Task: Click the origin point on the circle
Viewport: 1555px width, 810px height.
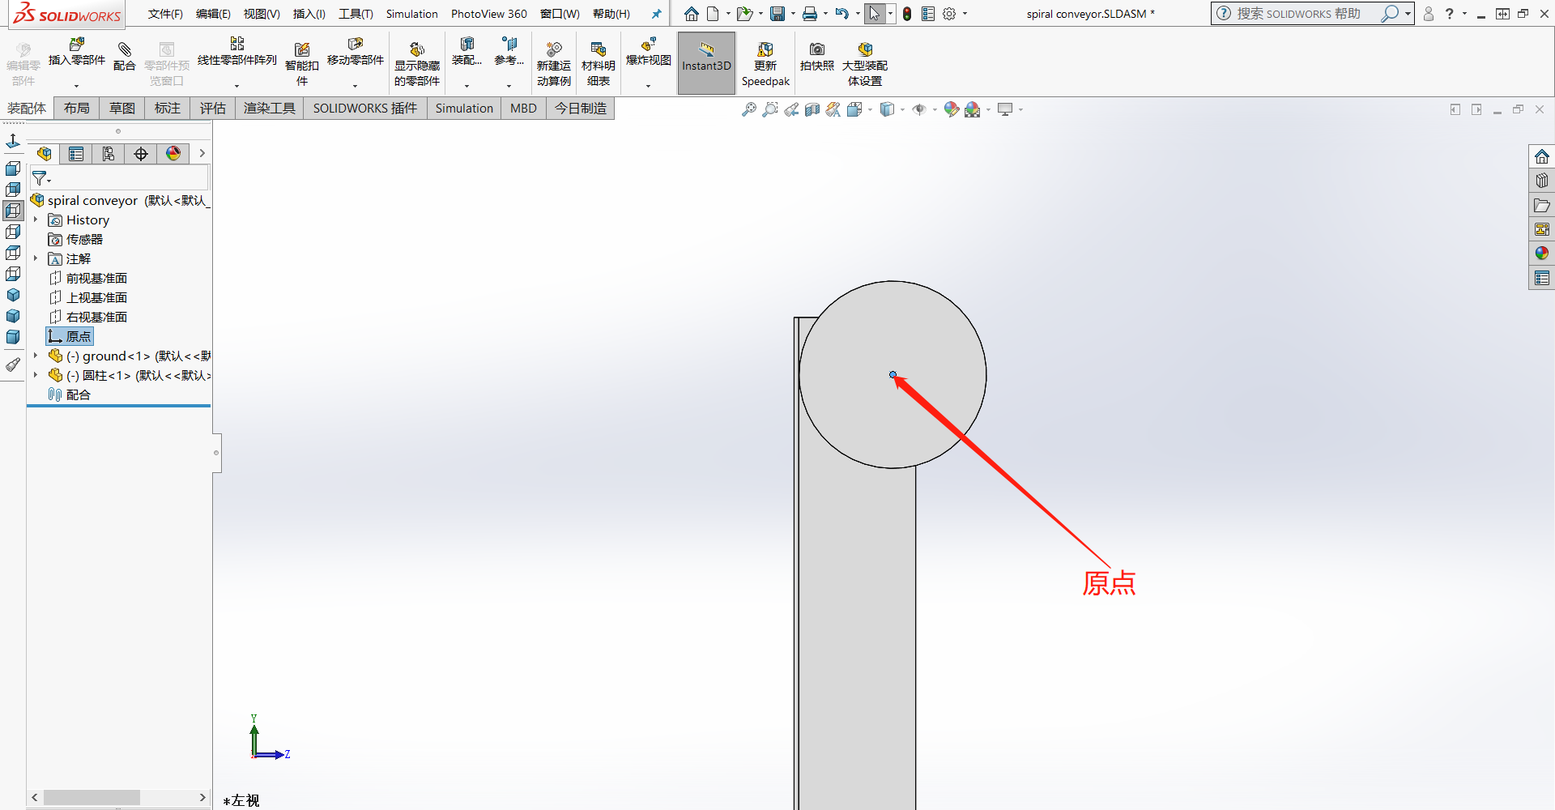Action: (x=893, y=374)
